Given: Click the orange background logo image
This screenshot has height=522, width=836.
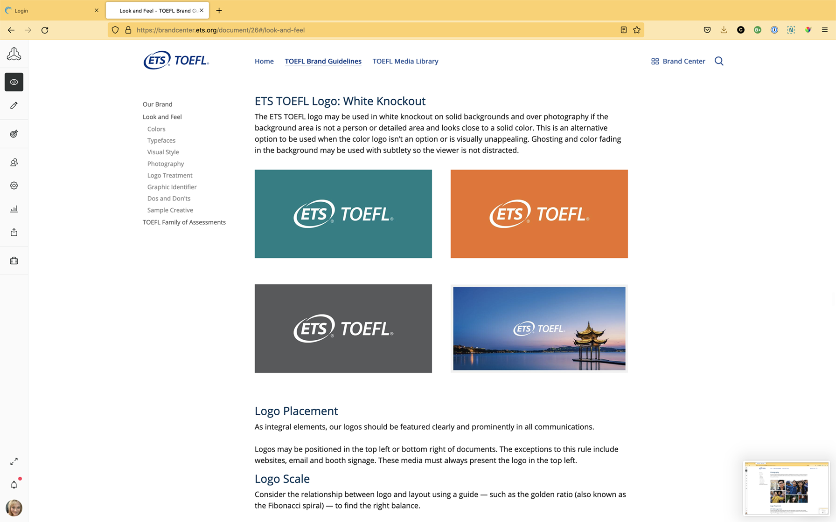Looking at the screenshot, I should tap(539, 214).
